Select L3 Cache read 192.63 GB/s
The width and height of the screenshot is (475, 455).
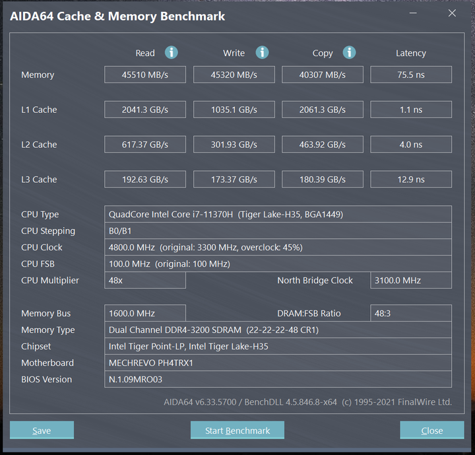click(x=145, y=179)
